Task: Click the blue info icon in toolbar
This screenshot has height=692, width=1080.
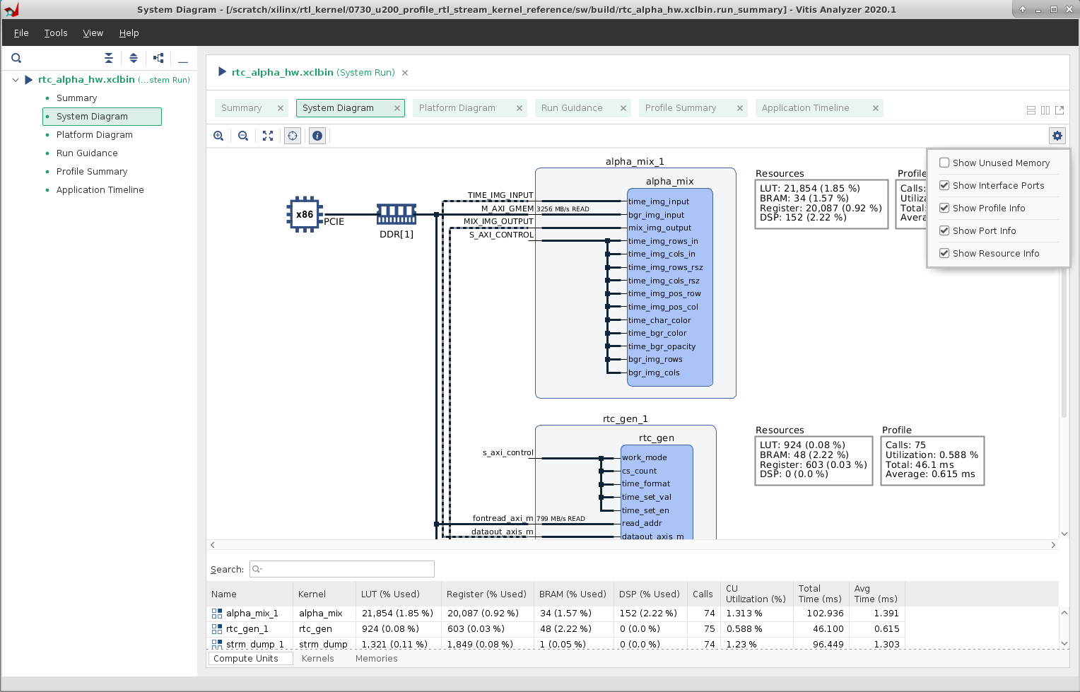Action: pos(317,136)
